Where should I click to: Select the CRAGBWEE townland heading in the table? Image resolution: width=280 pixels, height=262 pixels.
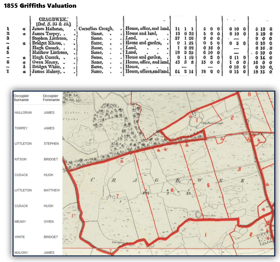point(53,19)
